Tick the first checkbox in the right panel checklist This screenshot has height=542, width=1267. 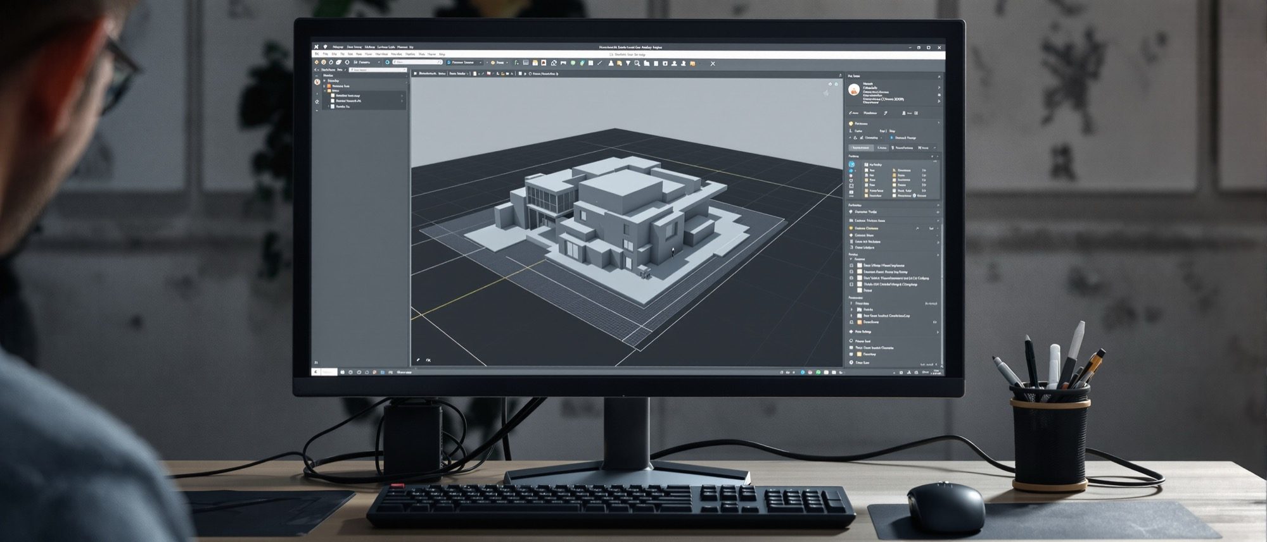click(851, 266)
